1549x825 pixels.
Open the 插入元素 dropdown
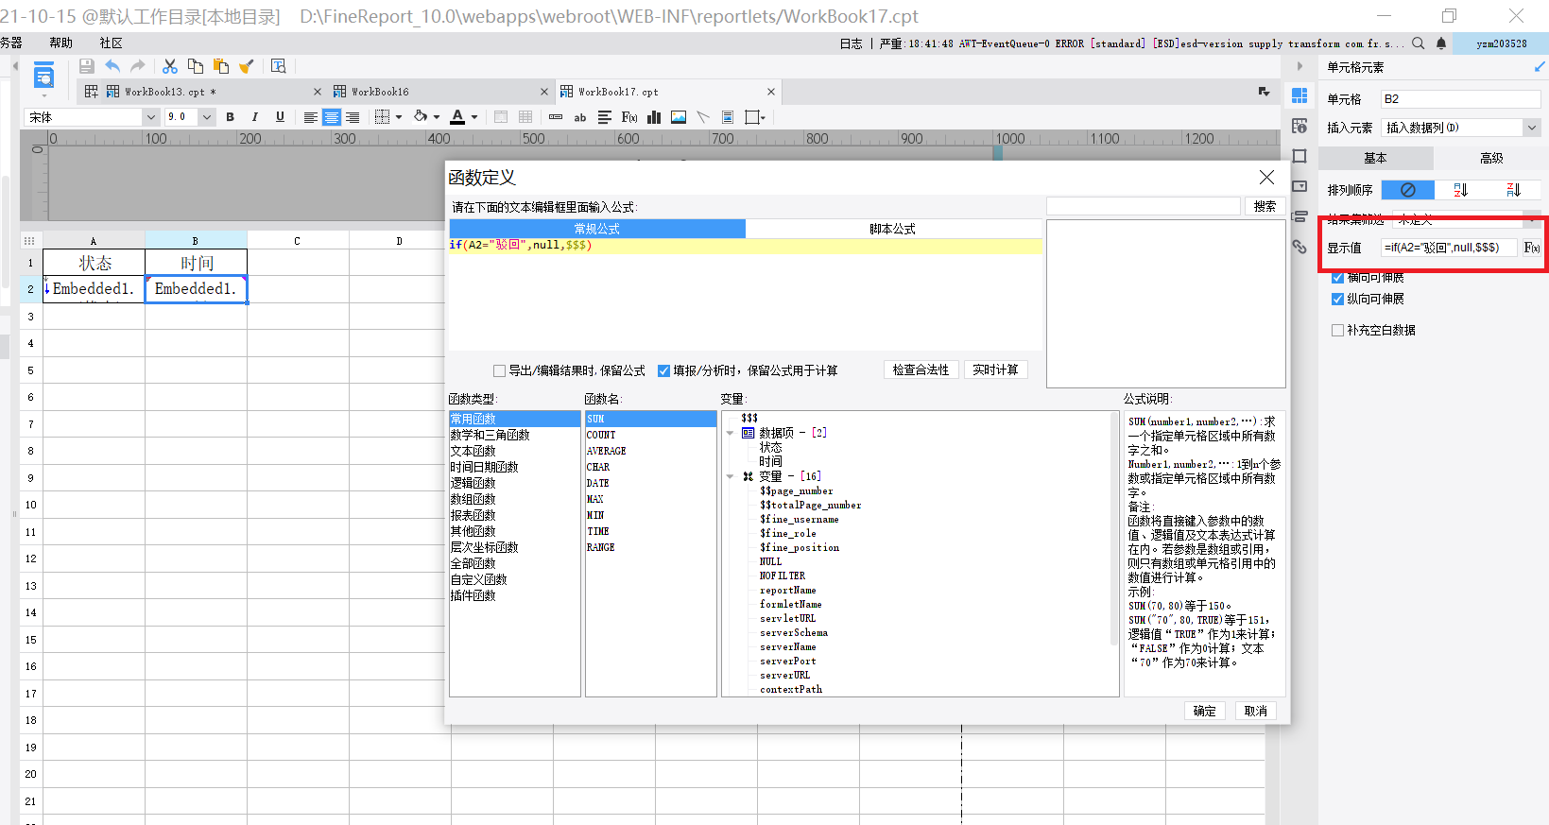click(x=1531, y=128)
